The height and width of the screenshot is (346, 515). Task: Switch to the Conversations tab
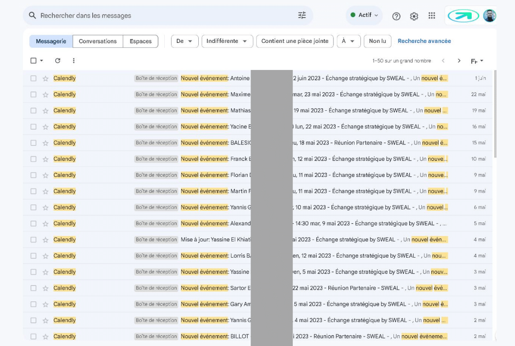click(97, 41)
